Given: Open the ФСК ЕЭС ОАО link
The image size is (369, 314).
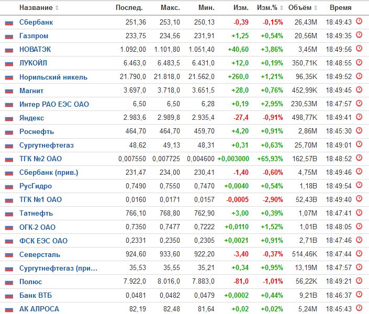Looking at the screenshot, I should pos(43,241).
